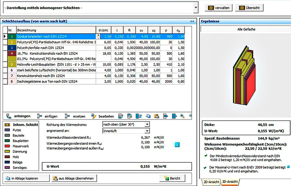Switch to the 2D-Ansicht tab
Screen dimensions: 291x186
click(211, 182)
